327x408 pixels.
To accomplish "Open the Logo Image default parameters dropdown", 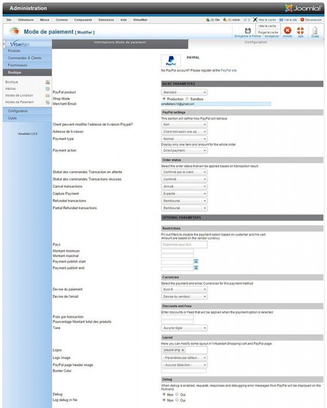I will pyautogui.click(x=184, y=358).
